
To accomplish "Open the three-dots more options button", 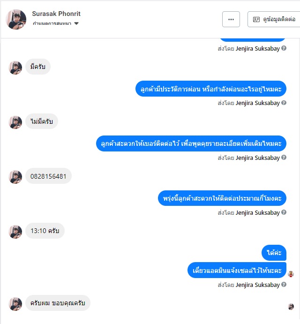I will point(231,19).
